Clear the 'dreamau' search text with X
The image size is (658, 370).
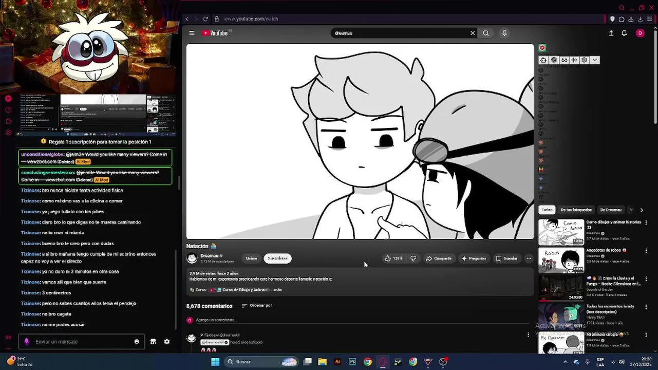[473, 33]
